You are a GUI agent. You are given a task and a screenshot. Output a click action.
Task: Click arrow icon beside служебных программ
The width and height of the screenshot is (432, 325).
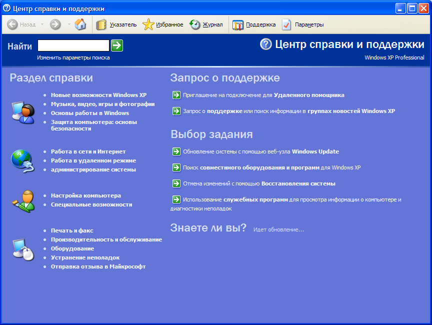176,199
